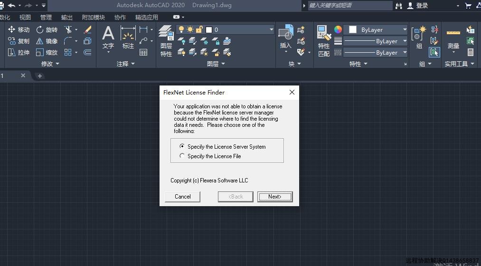
Task: Click the white layer color swatch
Action: click(209, 30)
